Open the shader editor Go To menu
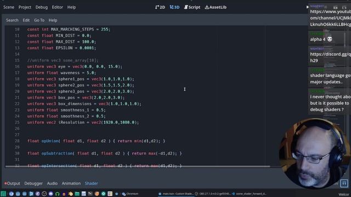Viewport: 351px width, 197px height. 39,20
